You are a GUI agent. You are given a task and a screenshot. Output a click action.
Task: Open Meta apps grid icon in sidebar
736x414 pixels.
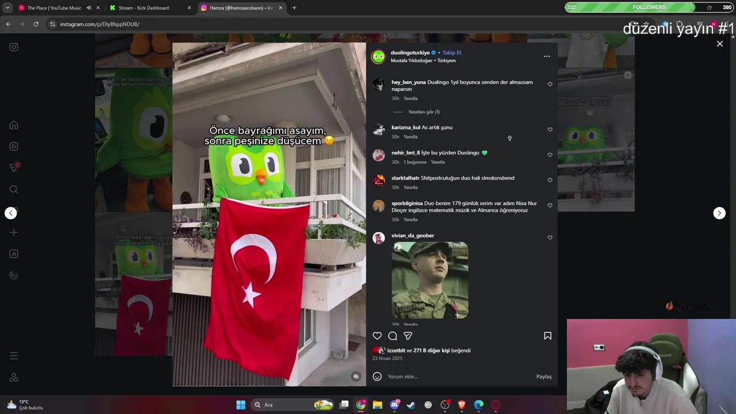click(x=14, y=377)
